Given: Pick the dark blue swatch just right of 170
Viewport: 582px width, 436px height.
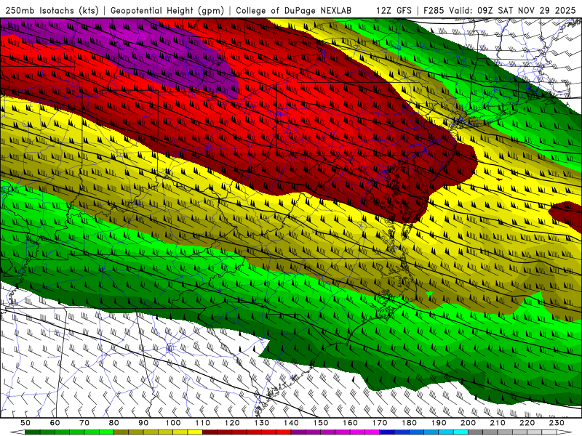Looking at the screenshot, I should pyautogui.click(x=387, y=432).
